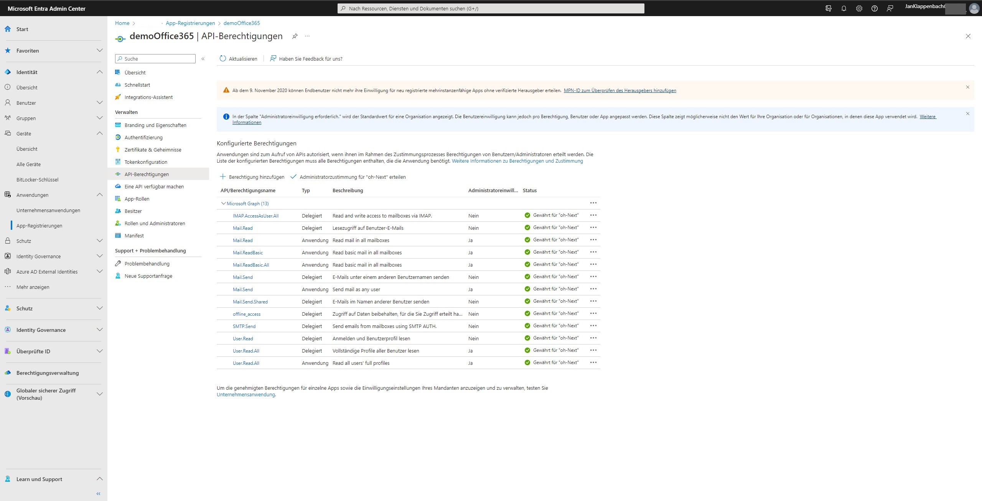Open the Microsoft Graph group ellipsis menu

coord(593,203)
